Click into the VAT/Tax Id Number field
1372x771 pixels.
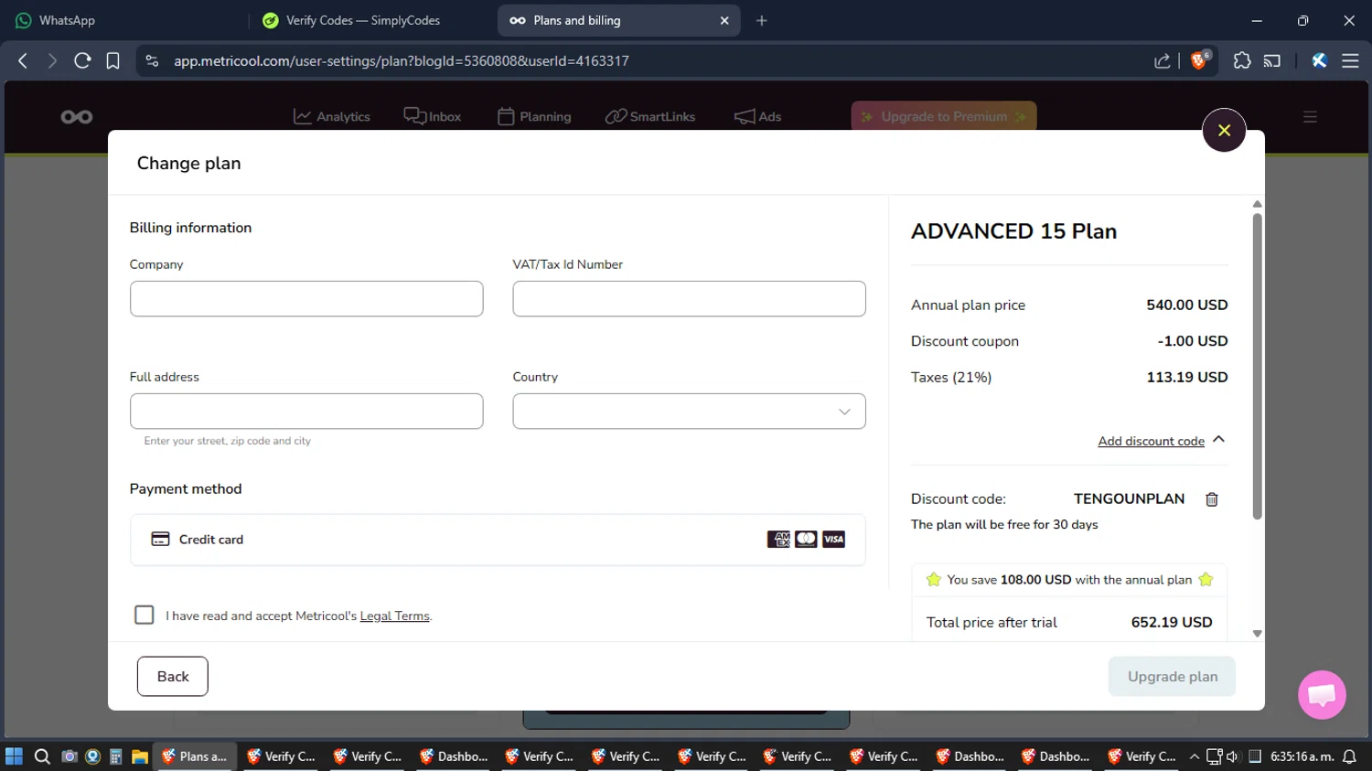pyautogui.click(x=689, y=299)
